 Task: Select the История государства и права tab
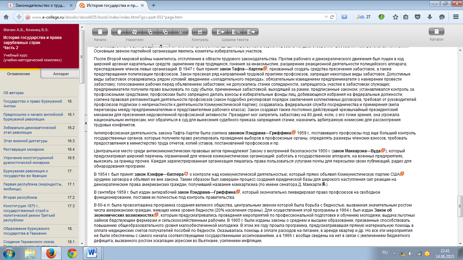click(x=111, y=5)
